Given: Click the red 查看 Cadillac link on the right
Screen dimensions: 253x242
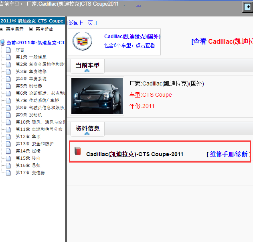Looking at the screenshot, I should [222, 41].
